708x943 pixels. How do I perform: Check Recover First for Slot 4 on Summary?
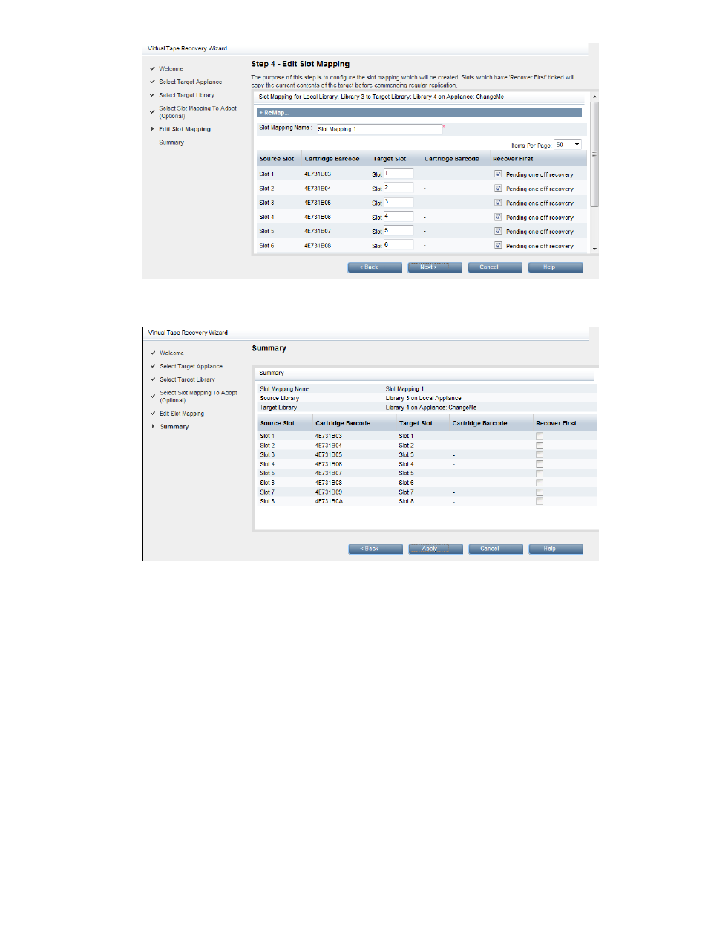point(540,464)
